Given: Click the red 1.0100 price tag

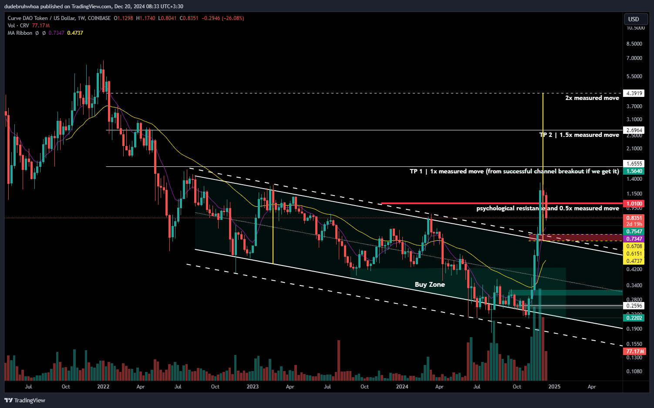Looking at the screenshot, I should coord(634,204).
